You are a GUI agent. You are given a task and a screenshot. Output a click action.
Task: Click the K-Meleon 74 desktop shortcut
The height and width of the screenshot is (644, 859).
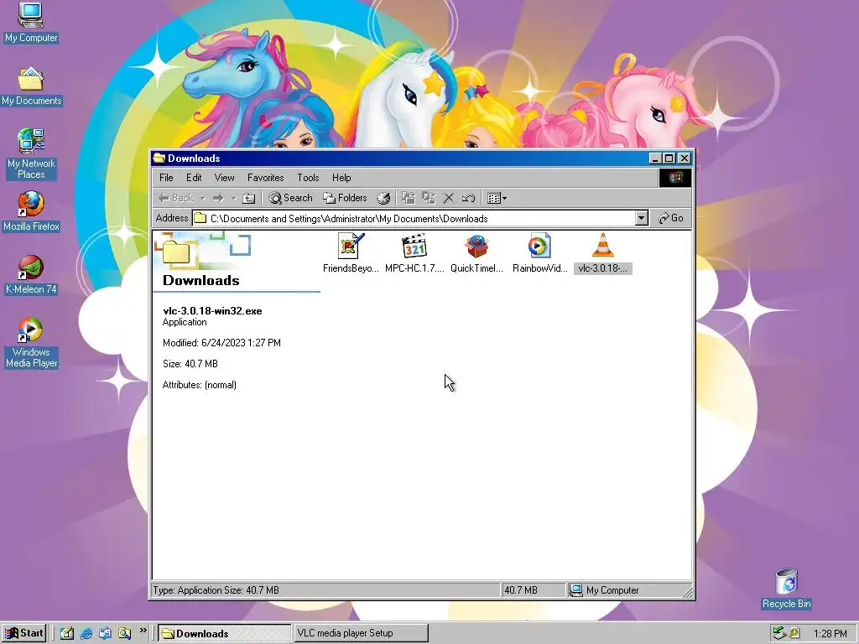[x=31, y=274]
